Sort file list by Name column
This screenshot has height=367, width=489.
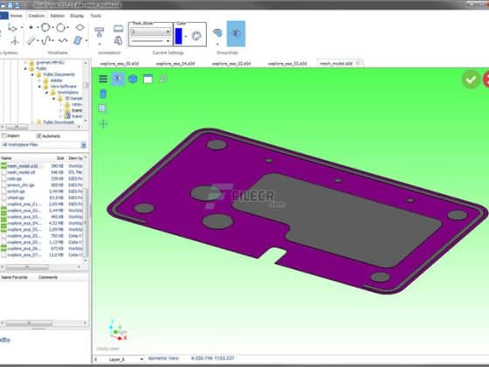click(6, 158)
